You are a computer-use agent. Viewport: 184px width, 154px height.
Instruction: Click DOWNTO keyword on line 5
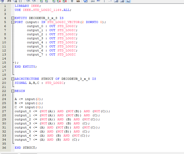click(92, 22)
